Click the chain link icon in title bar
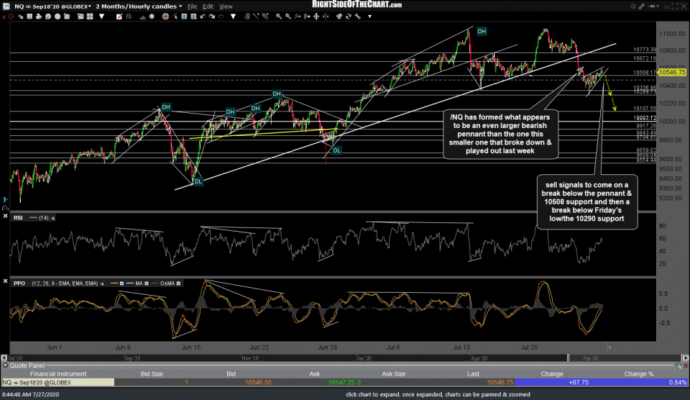 tap(642, 6)
